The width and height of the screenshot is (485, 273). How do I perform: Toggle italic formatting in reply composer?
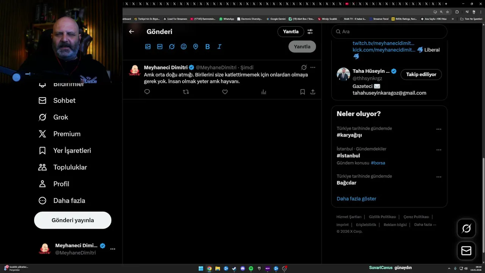click(219, 47)
